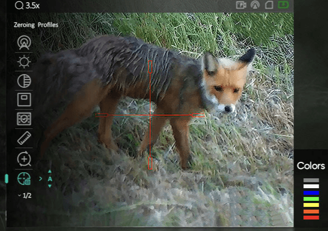Viewport: 328px width, 231px height.
Task: Select the brightness sun icon
Action: (24, 61)
